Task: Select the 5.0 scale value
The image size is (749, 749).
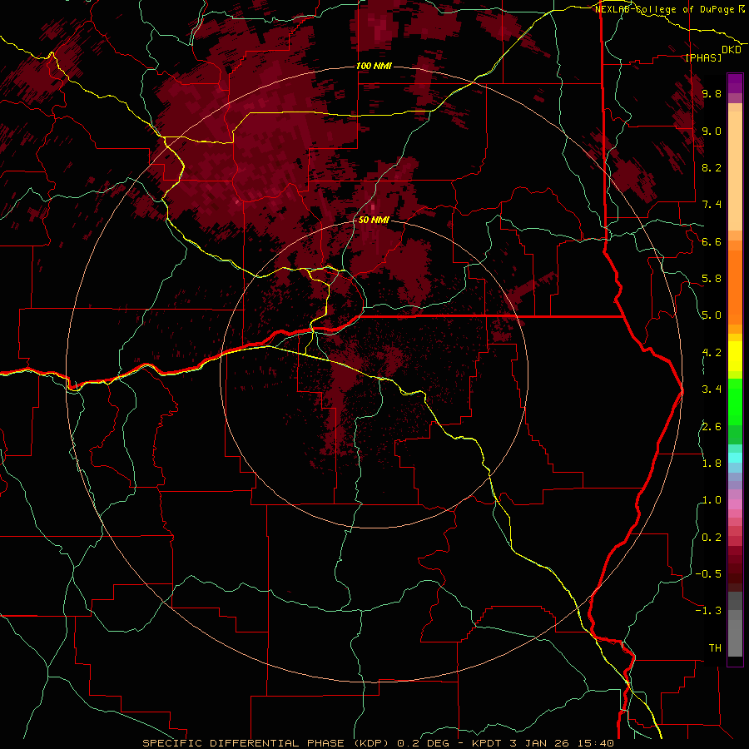Action: click(712, 315)
